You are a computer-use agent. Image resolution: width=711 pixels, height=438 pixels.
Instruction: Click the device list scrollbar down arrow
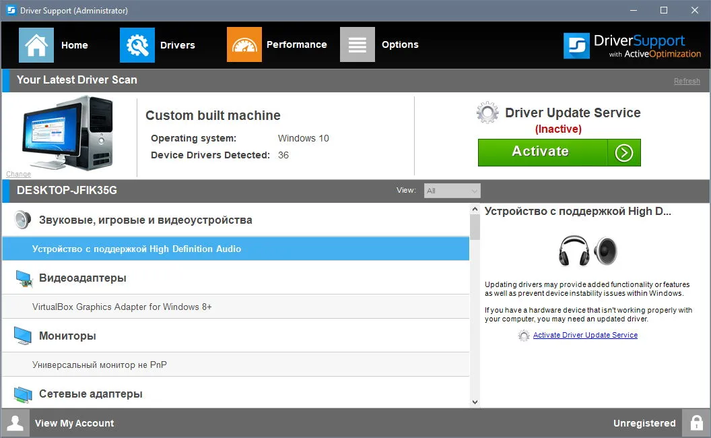(475, 402)
